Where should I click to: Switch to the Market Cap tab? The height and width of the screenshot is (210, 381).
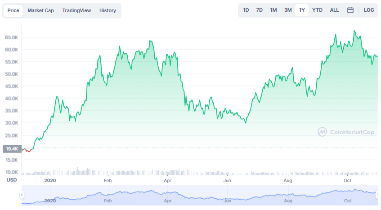pyautogui.click(x=40, y=10)
